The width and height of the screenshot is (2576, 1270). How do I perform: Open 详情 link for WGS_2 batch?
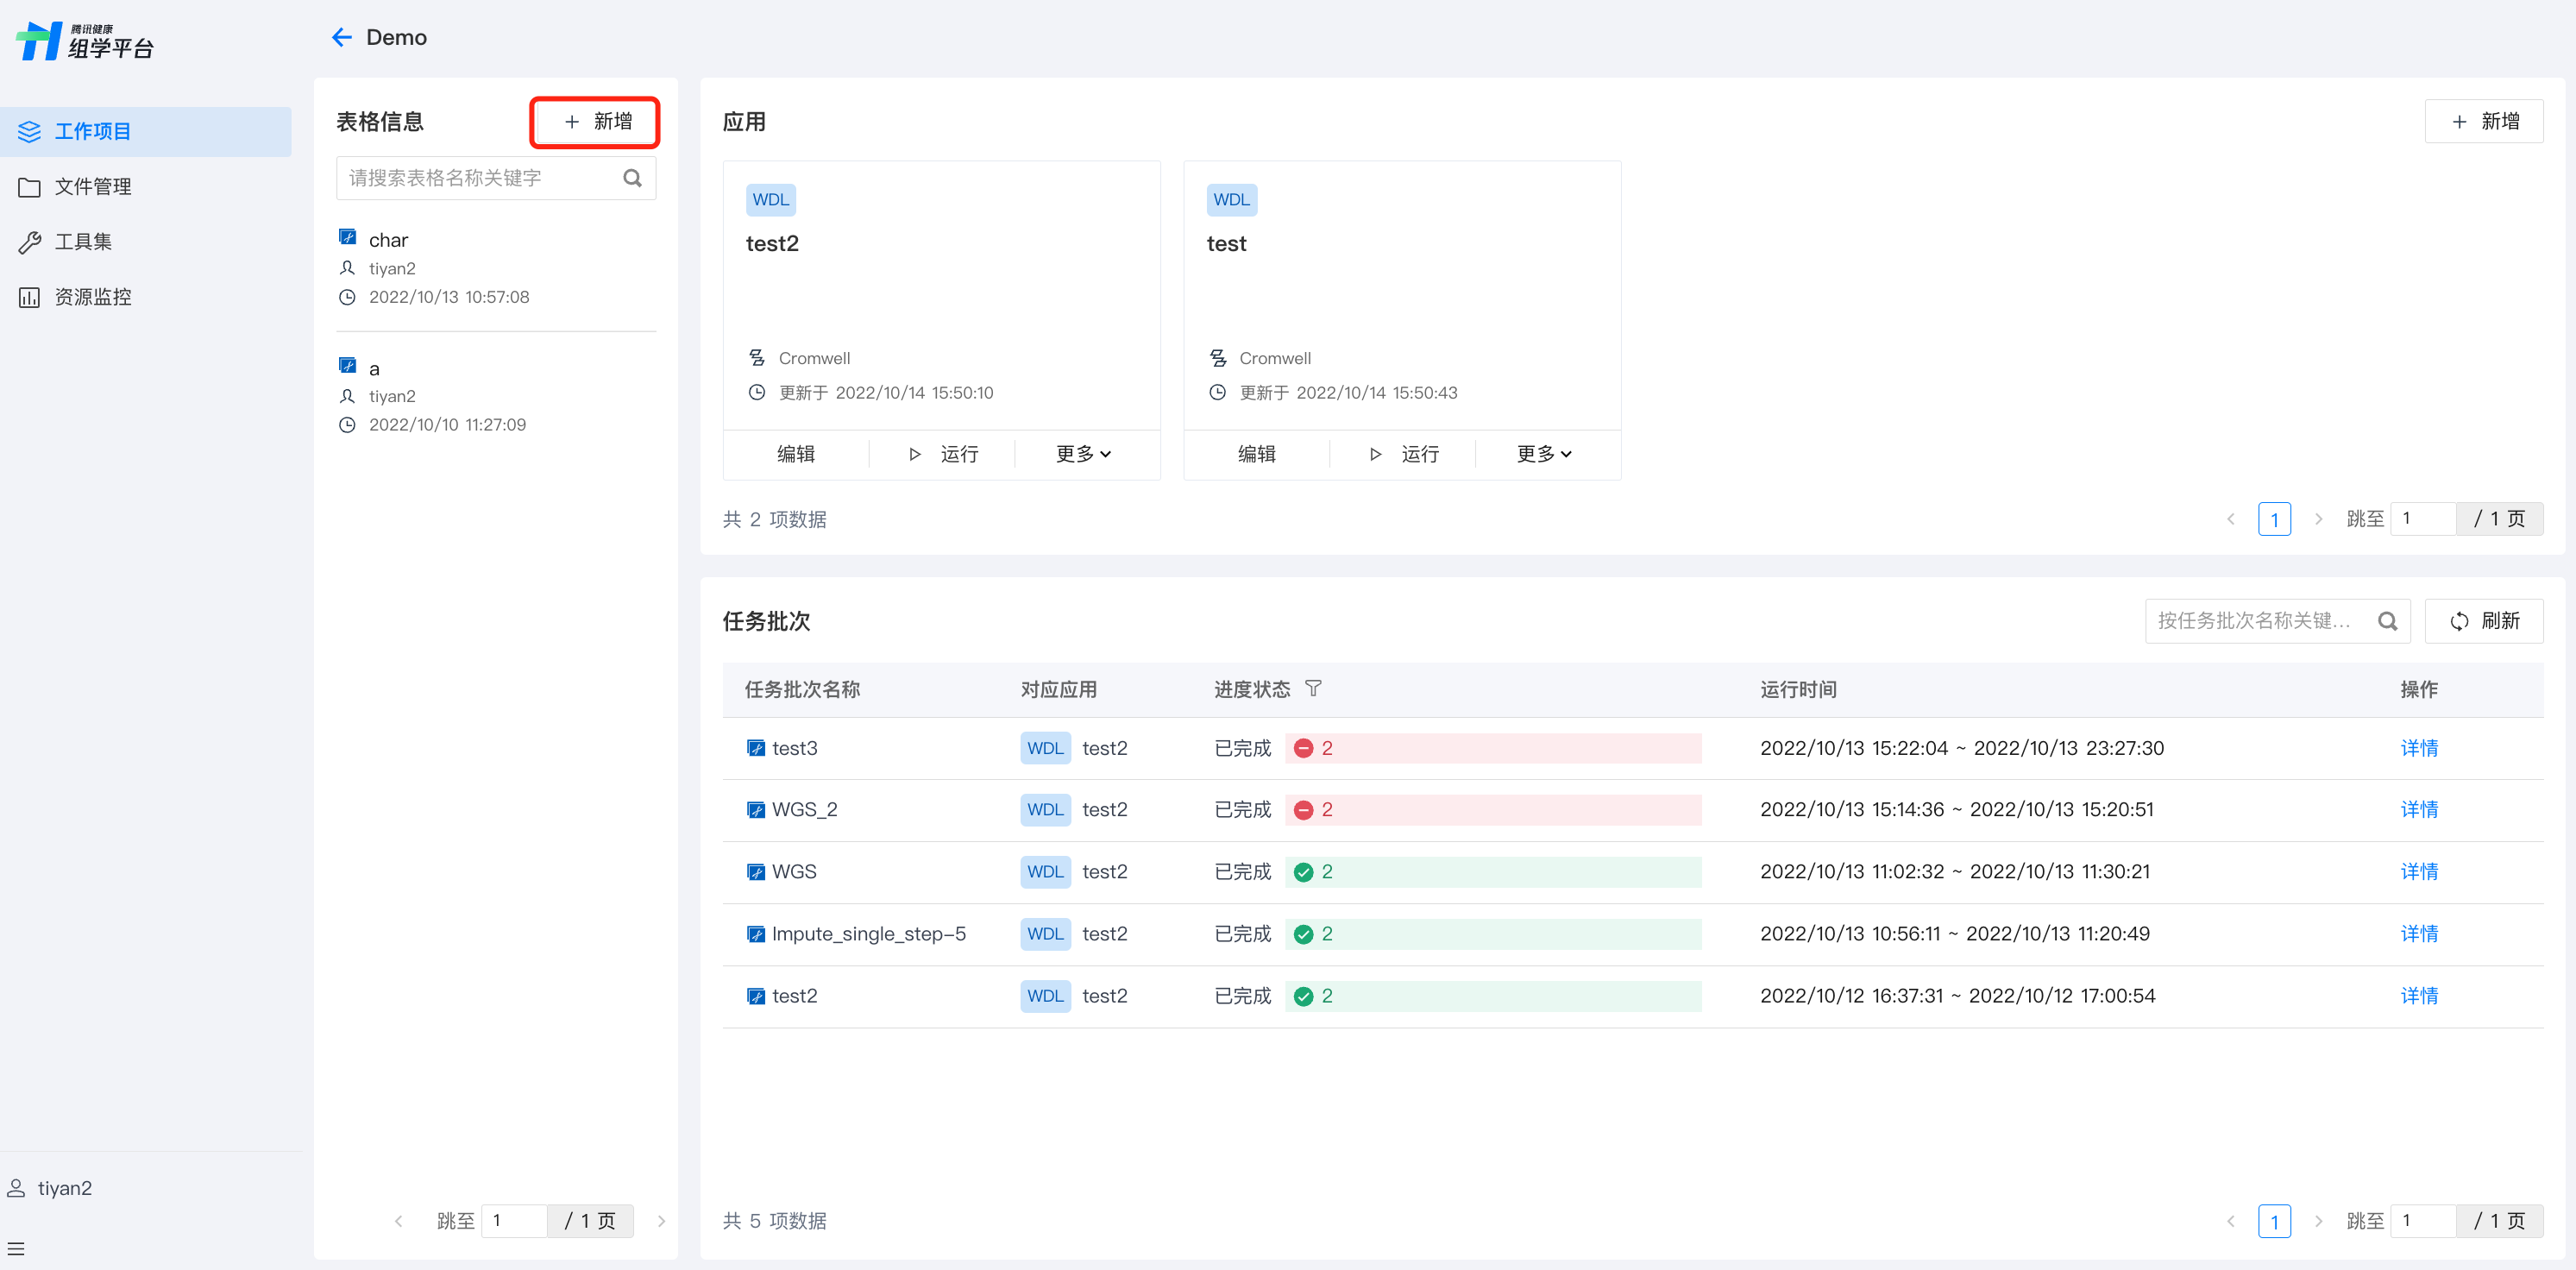click(2418, 809)
